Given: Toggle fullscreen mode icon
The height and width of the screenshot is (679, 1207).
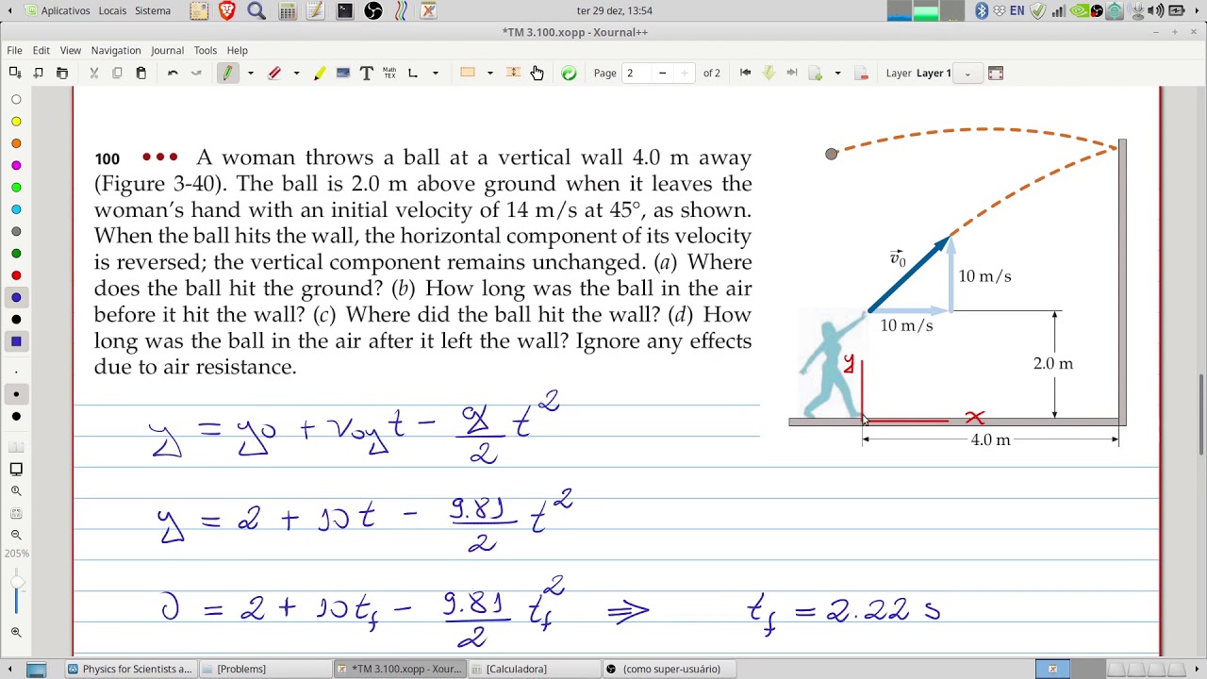Looking at the screenshot, I should point(996,73).
